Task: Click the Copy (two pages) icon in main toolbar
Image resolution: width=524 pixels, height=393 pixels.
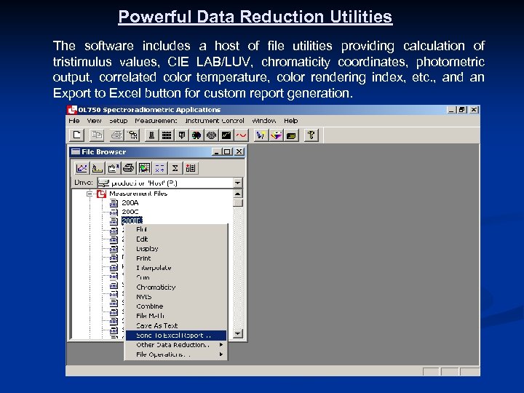Action: pos(97,135)
